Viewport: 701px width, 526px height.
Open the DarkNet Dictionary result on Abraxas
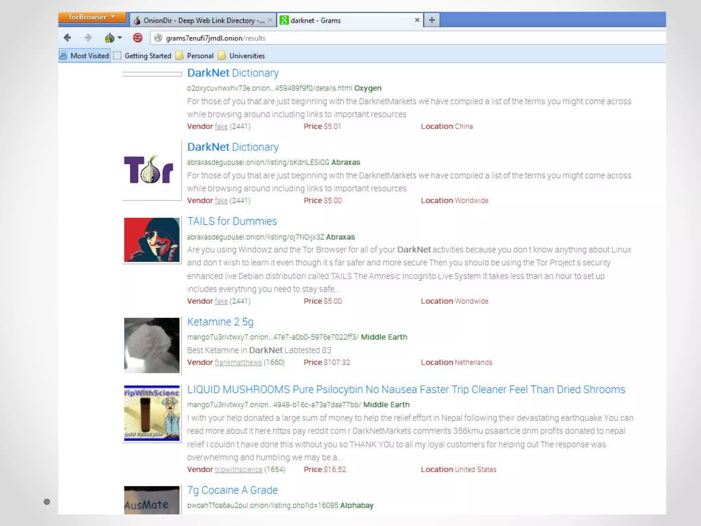[x=233, y=147]
